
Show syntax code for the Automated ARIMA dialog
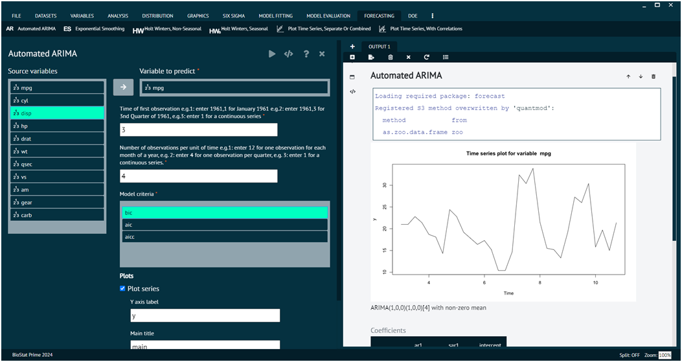(288, 54)
